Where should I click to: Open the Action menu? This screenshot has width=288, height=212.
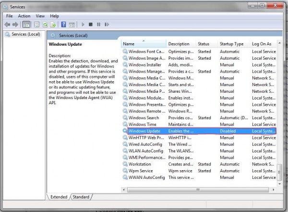(24, 16)
